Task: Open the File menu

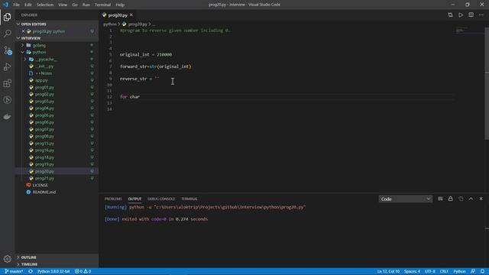Action: point(17,5)
